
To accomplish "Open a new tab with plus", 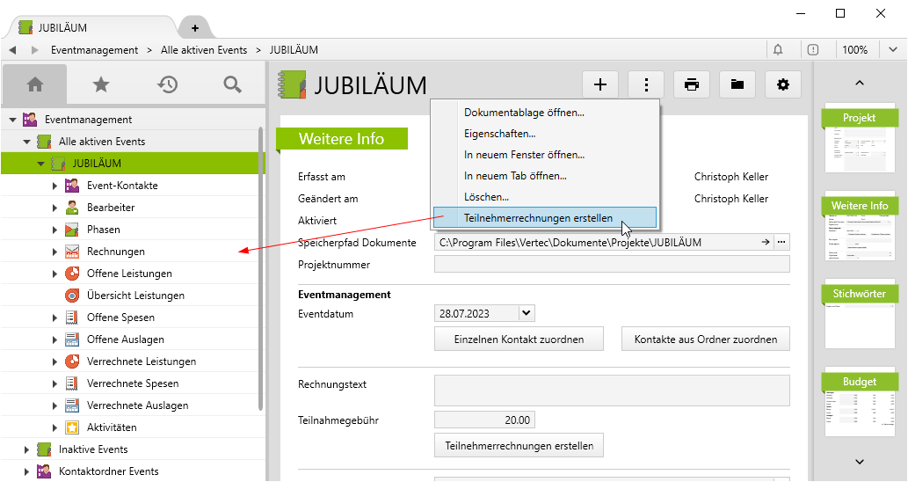I will 195,27.
